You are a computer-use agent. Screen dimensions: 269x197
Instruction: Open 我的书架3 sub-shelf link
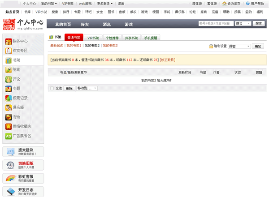[110, 46]
